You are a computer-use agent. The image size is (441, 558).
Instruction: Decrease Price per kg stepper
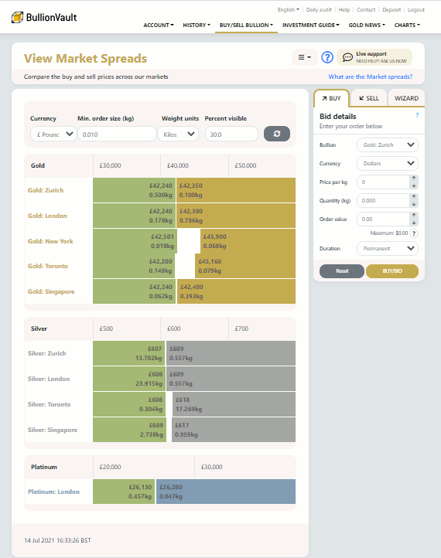pyautogui.click(x=414, y=185)
